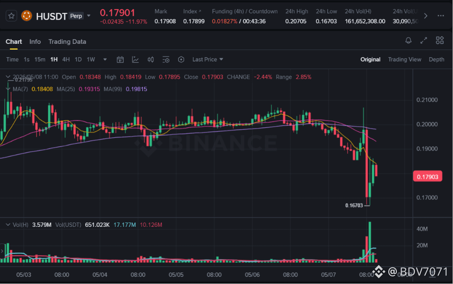Open the technical indicators chart icon
The width and height of the screenshot is (453, 284).
(135, 60)
